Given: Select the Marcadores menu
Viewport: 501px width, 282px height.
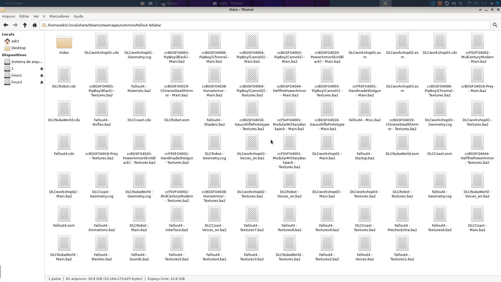Looking at the screenshot, I should tap(59, 16).
